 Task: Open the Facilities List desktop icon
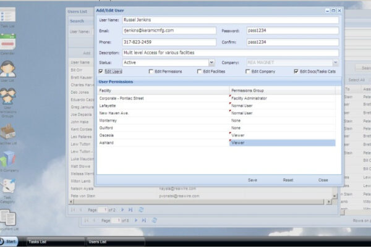[x=8, y=132]
